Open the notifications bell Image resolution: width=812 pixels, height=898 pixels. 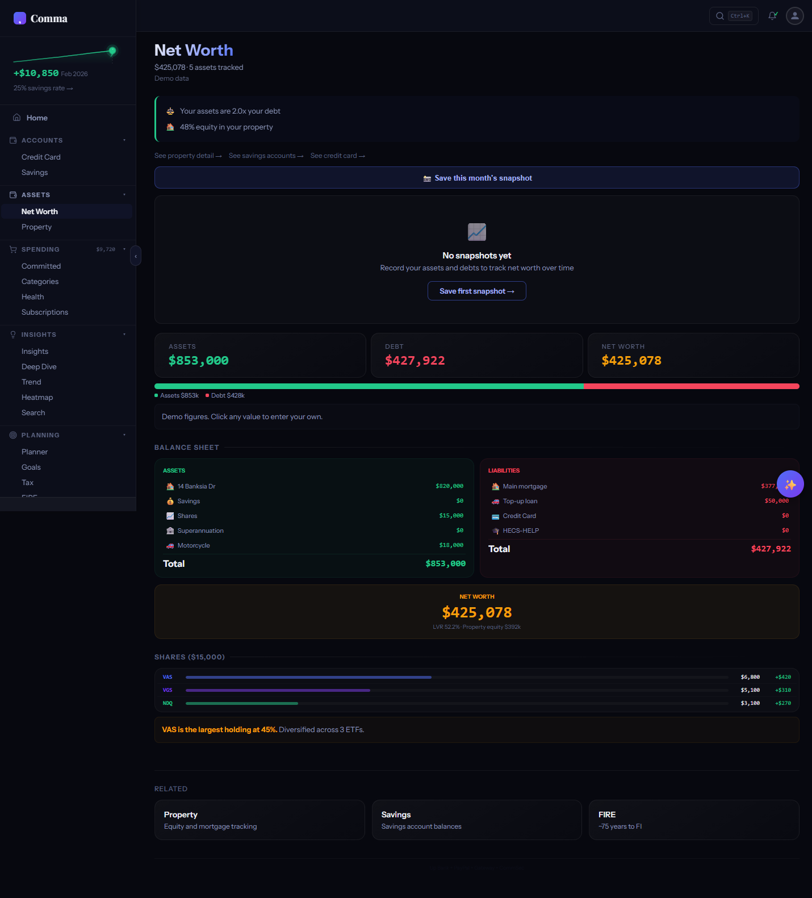(772, 16)
